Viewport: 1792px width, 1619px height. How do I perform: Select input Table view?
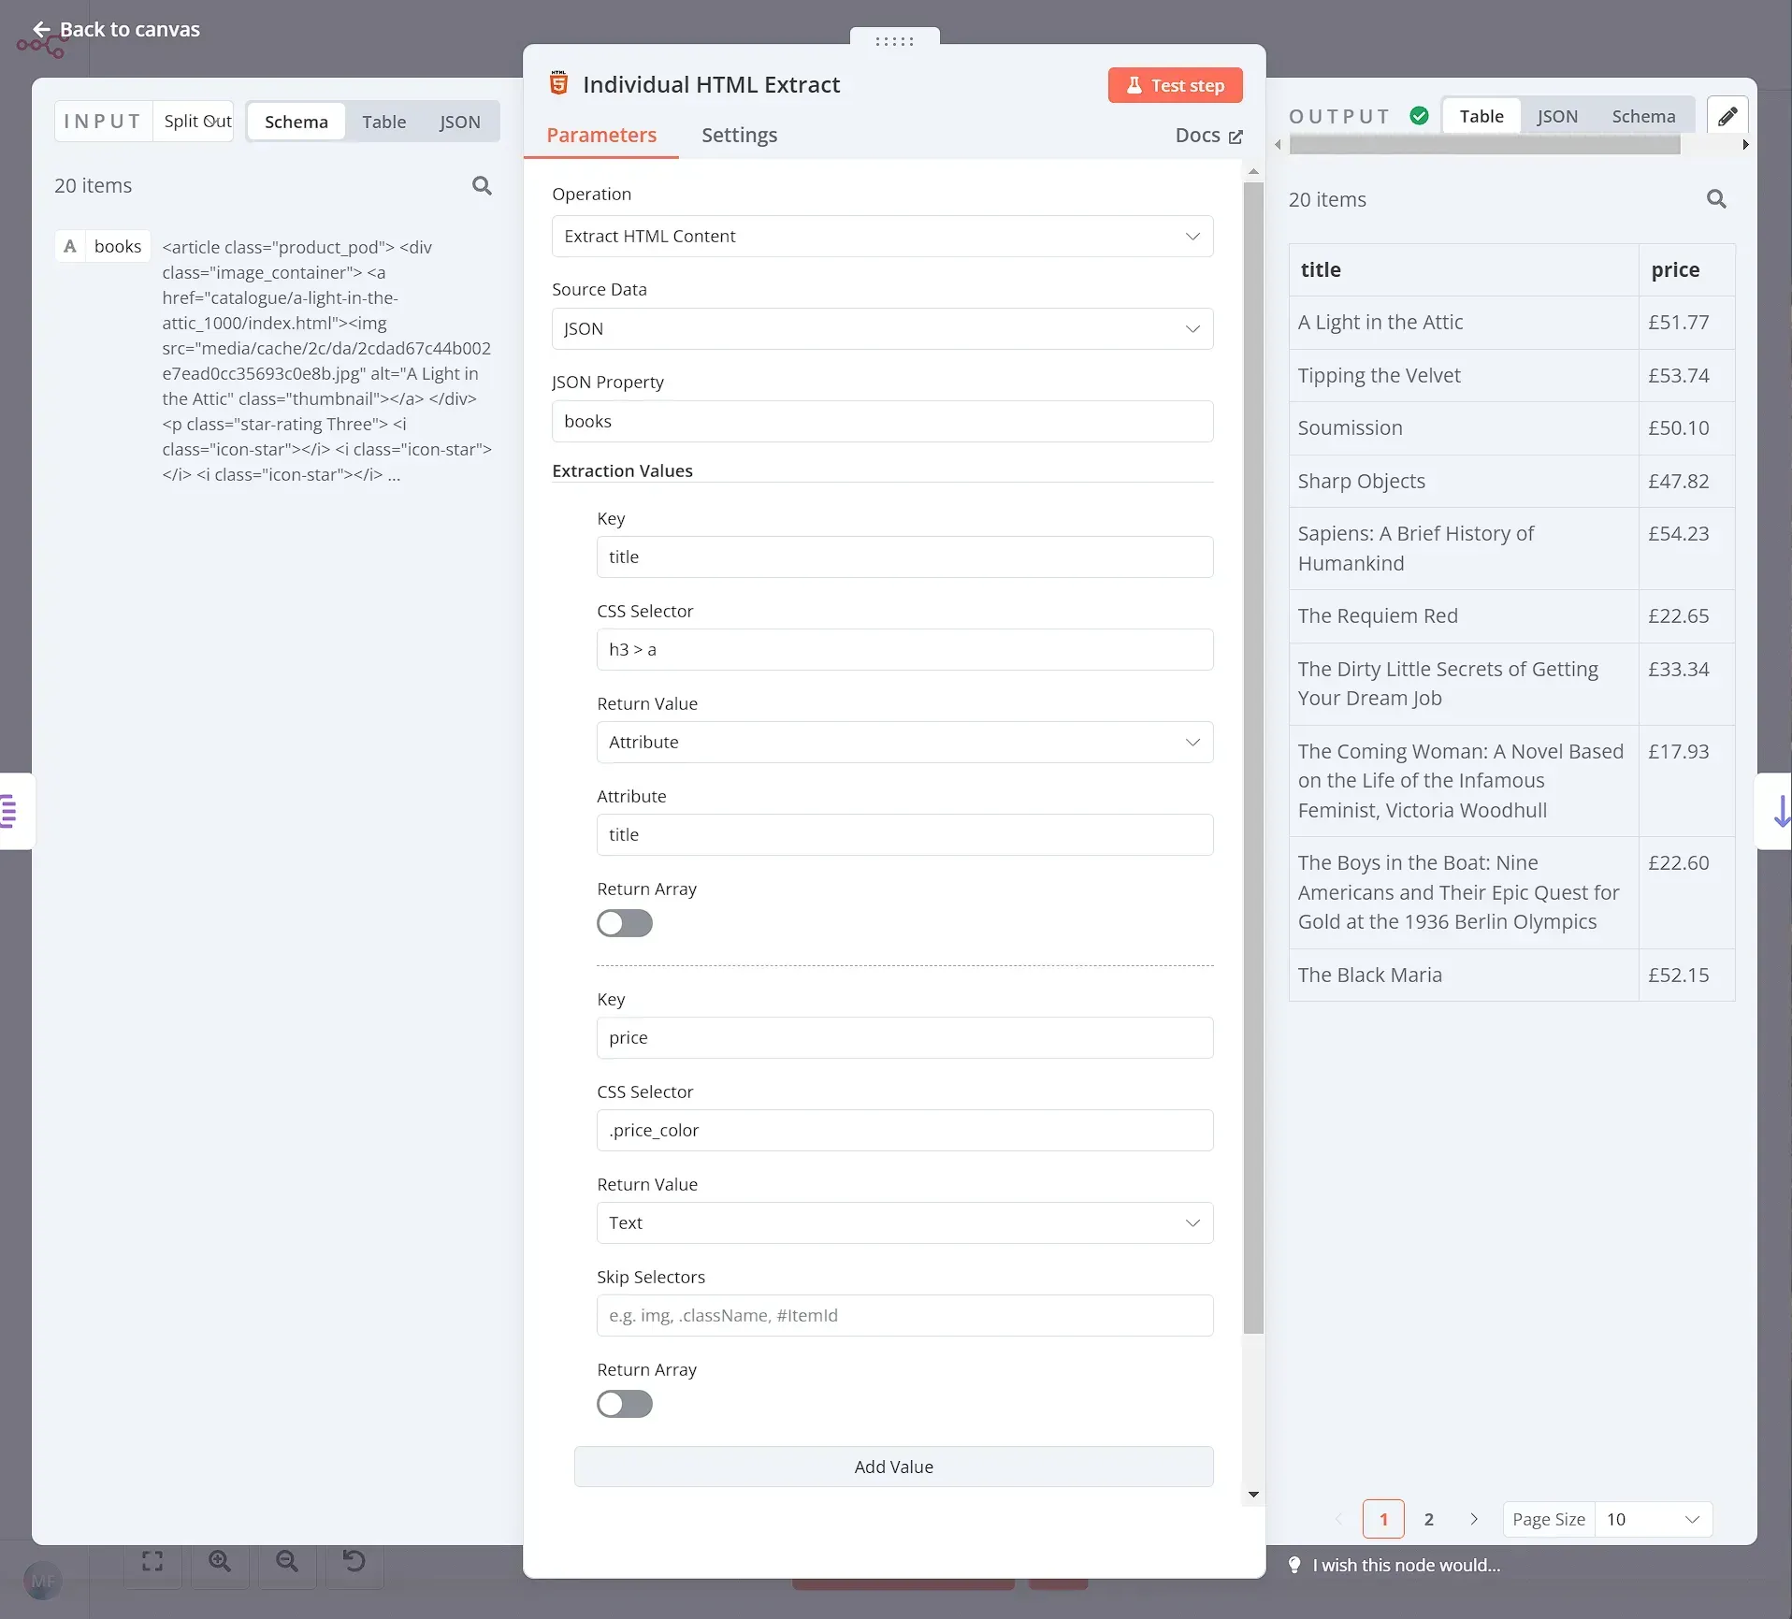click(x=383, y=122)
